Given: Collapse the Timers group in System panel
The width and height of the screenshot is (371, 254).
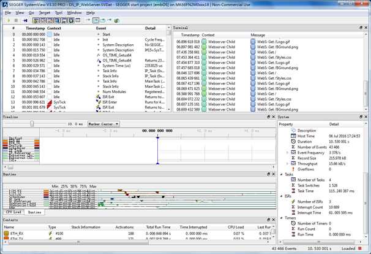Looking at the screenshot, I should point(282,218).
